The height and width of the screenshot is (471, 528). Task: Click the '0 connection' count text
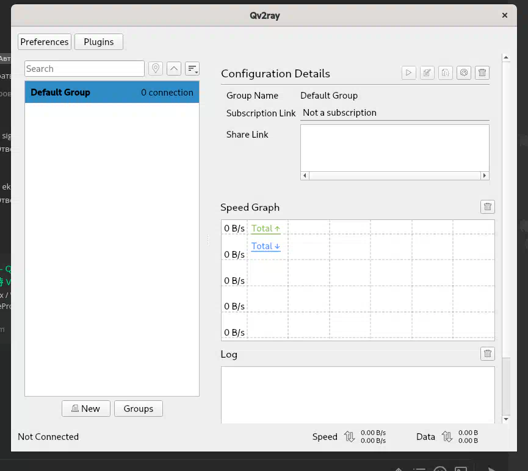coord(167,93)
